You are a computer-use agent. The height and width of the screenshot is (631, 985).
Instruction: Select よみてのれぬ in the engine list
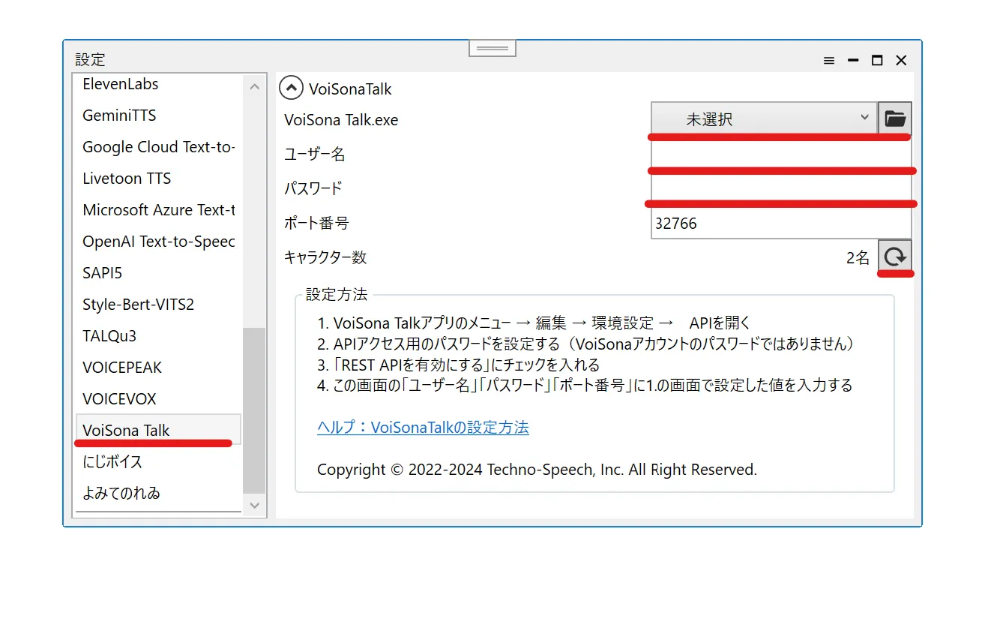point(159,494)
